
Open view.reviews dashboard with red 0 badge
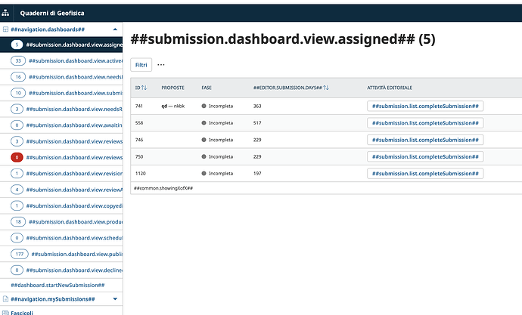pyautogui.click(x=61, y=157)
